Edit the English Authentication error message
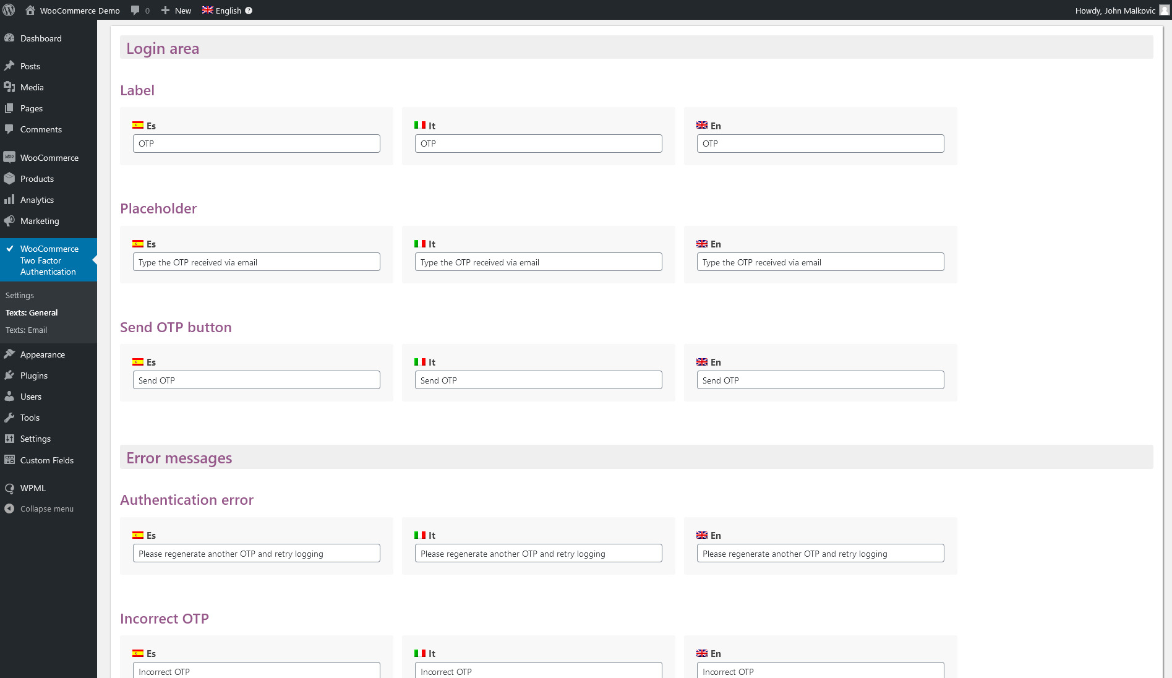 pos(820,554)
